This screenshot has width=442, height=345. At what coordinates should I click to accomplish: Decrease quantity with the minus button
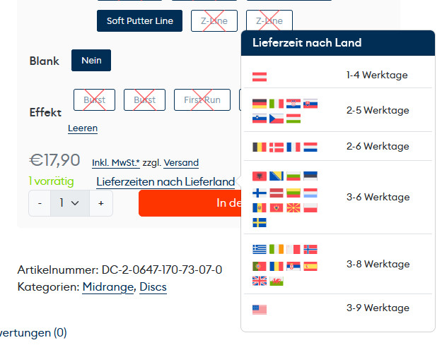tap(40, 203)
